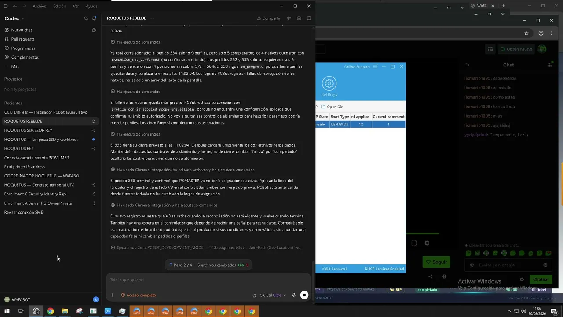The image size is (563, 317).
Task: Bookmark the page with the star icon
Action: pos(526,33)
